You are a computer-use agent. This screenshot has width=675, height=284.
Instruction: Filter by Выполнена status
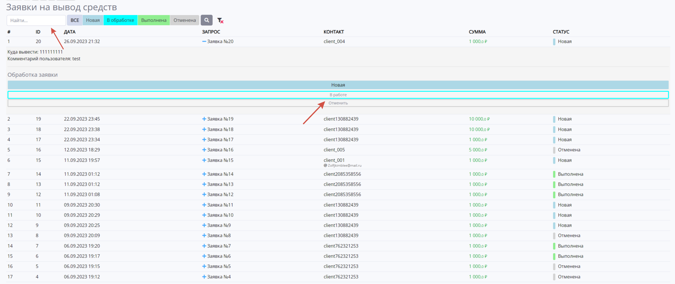tap(154, 20)
